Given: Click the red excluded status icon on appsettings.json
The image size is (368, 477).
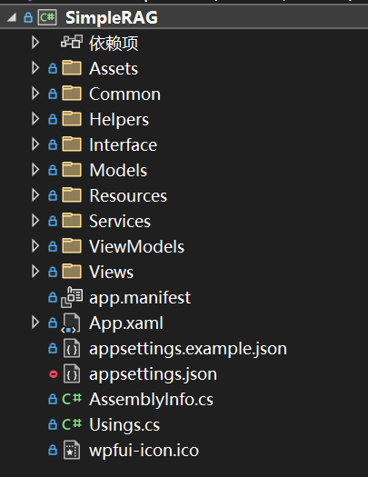Looking at the screenshot, I should 54,373.
